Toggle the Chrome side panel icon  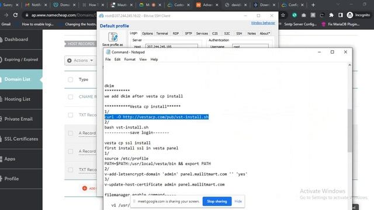pyautogui.click(x=341, y=15)
